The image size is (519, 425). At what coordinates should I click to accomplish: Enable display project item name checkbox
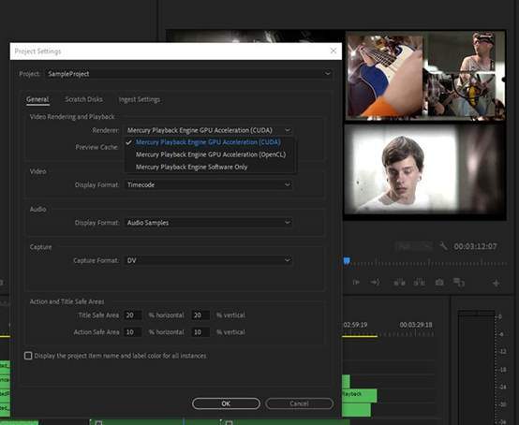tap(28, 356)
